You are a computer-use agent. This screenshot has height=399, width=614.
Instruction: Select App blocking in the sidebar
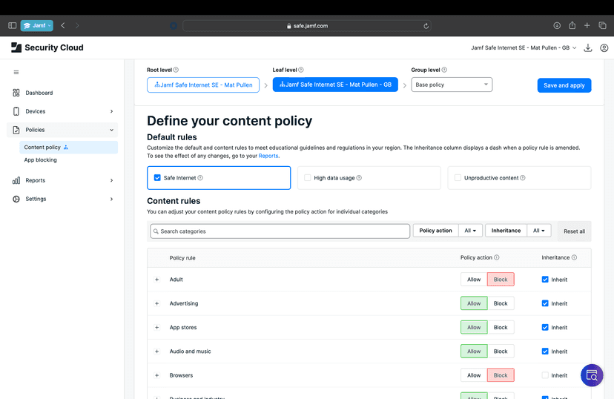[x=68, y=159]
